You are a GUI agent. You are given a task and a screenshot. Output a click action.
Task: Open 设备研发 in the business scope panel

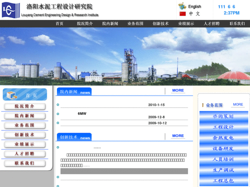coord(223,149)
